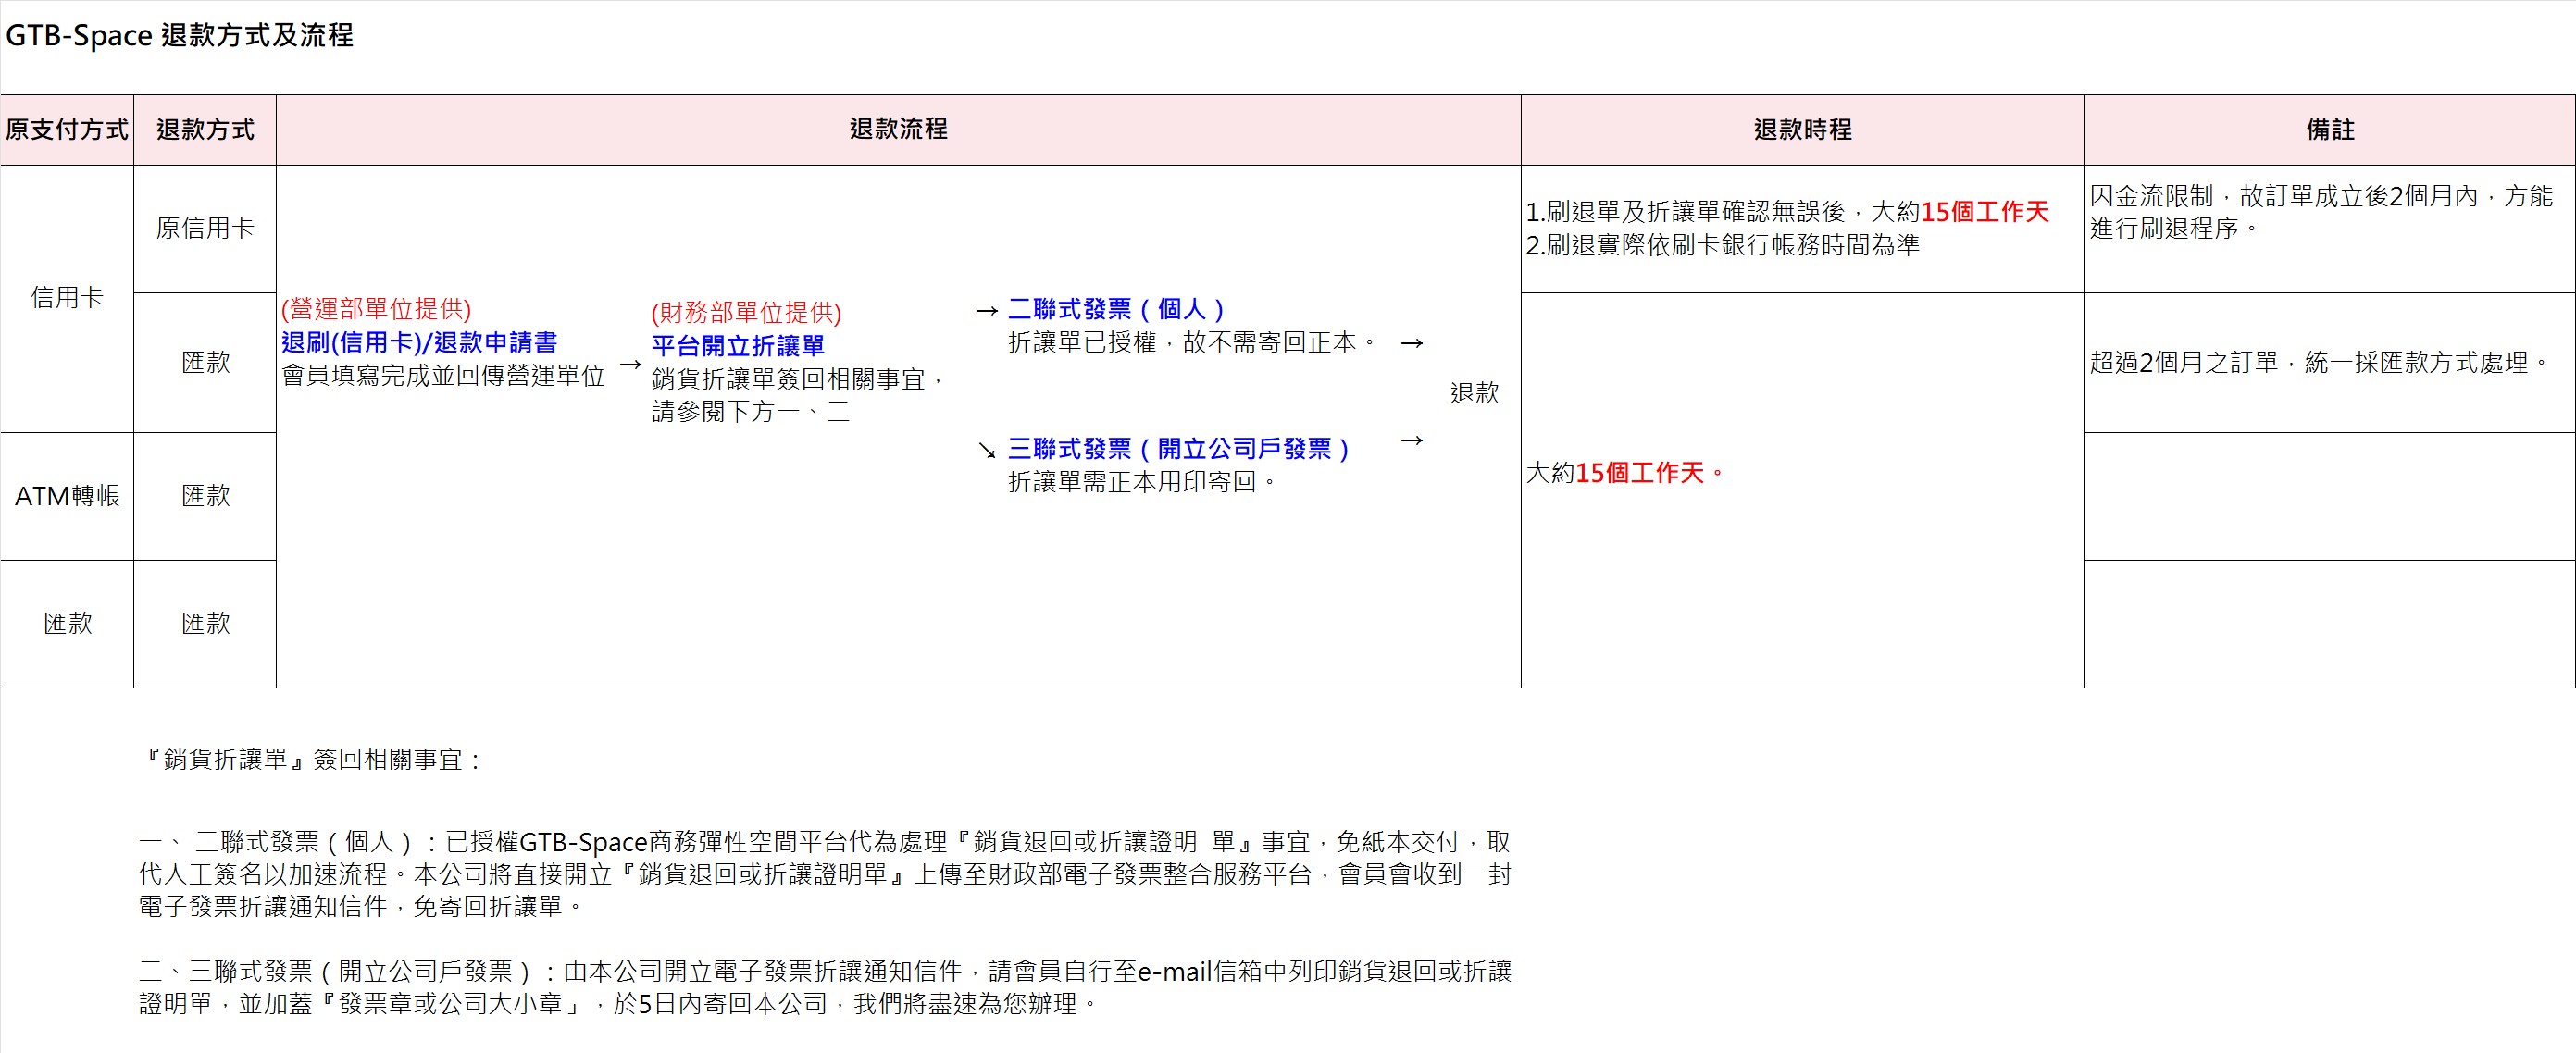The image size is (2576, 1053).
Task: Click '銷貨折讓單簽回相關事宜' line
Action: 798,379
